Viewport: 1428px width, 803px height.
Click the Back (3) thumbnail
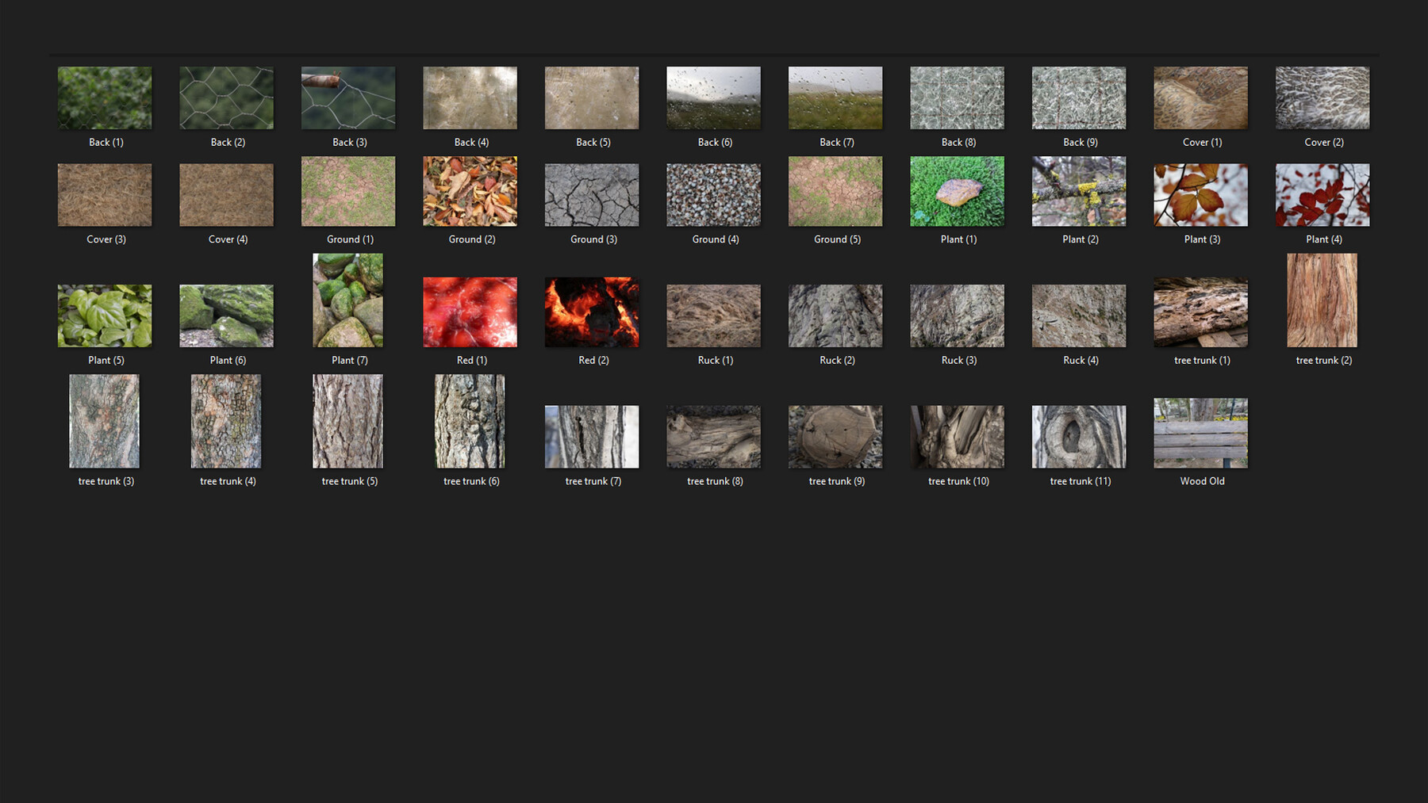click(348, 98)
